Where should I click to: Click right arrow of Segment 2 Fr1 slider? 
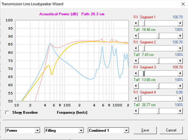(x=180, y=48)
